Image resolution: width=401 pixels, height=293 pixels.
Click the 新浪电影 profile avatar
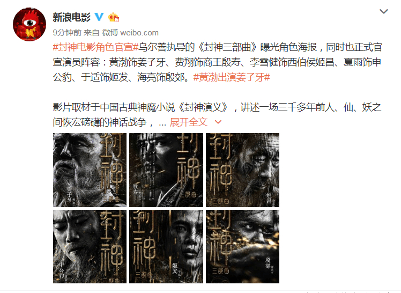[29, 24]
